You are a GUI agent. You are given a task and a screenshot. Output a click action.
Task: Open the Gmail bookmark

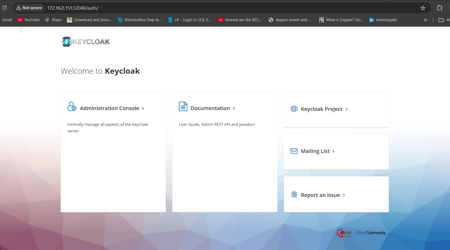pyautogui.click(x=7, y=20)
